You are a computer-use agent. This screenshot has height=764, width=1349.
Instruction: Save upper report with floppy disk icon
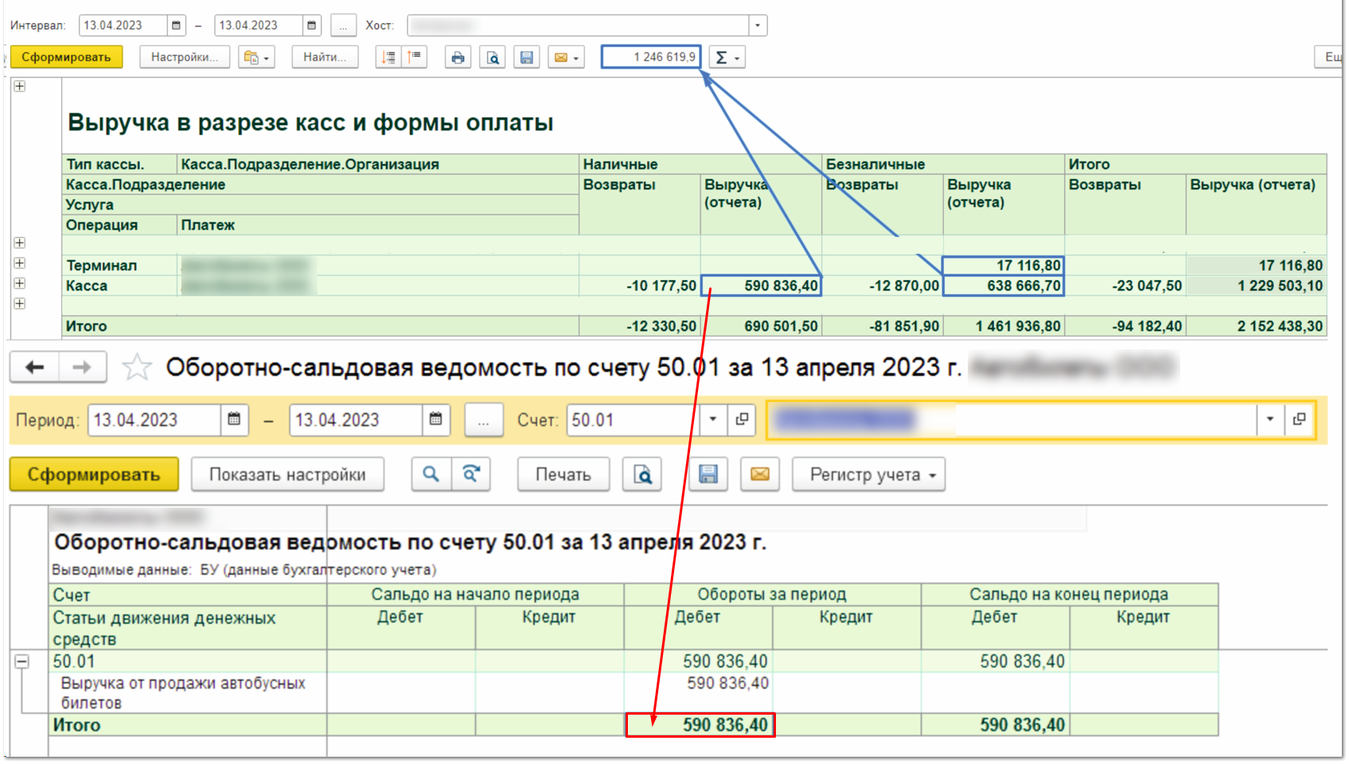526,57
